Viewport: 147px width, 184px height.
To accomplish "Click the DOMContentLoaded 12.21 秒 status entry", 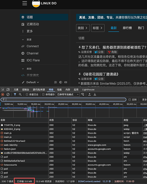I will pyautogui.click(x=95, y=181).
